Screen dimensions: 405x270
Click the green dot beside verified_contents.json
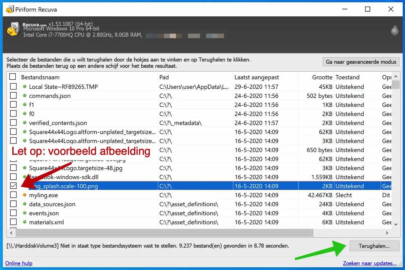(x=24, y=123)
